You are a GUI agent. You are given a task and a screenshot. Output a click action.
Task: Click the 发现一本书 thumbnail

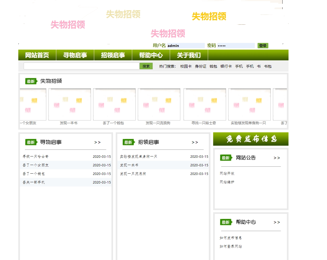(69, 104)
